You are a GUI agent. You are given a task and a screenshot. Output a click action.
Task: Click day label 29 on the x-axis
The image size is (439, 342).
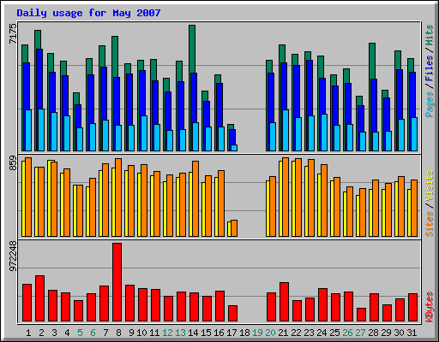(x=386, y=333)
